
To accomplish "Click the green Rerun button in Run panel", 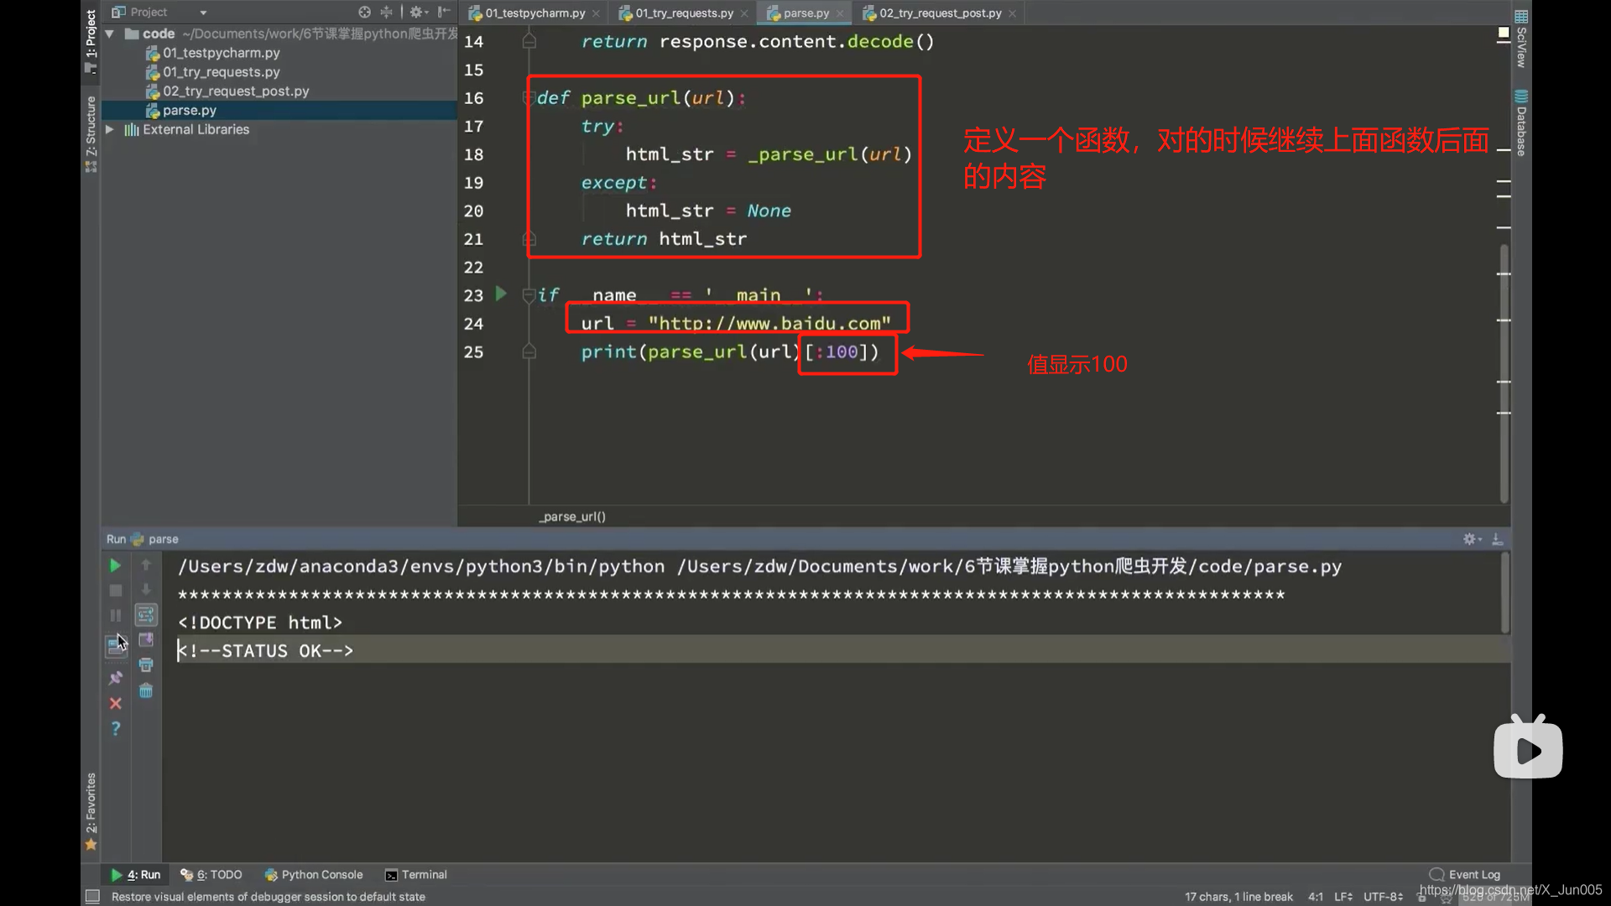I will (x=115, y=566).
